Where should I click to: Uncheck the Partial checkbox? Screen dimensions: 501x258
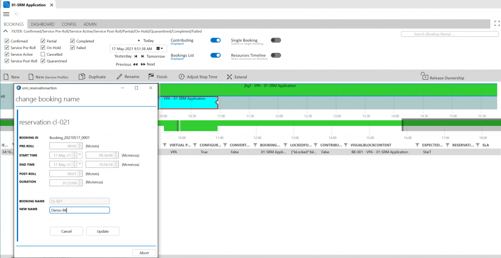(x=43, y=41)
